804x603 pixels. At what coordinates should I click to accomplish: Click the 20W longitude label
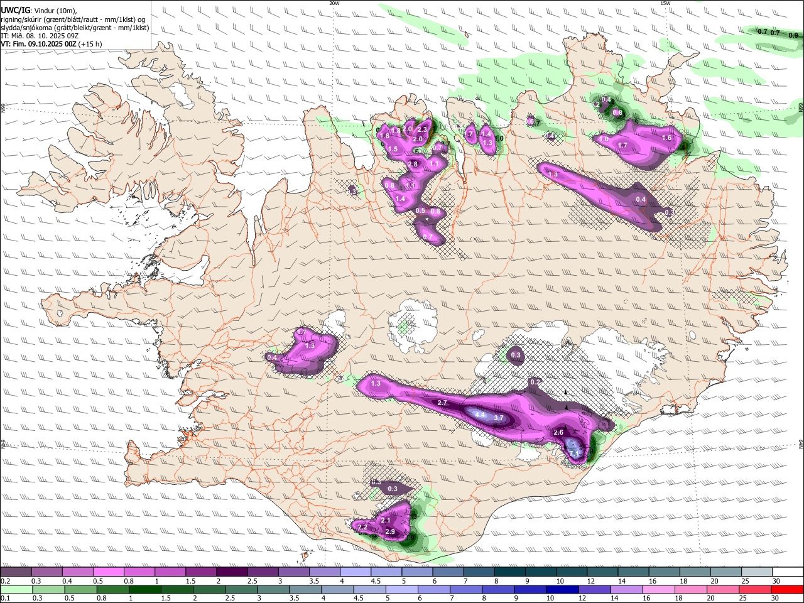pos(334,3)
